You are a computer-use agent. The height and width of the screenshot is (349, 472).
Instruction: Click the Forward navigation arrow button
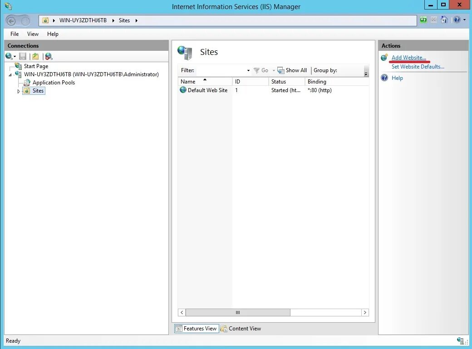tap(25, 21)
